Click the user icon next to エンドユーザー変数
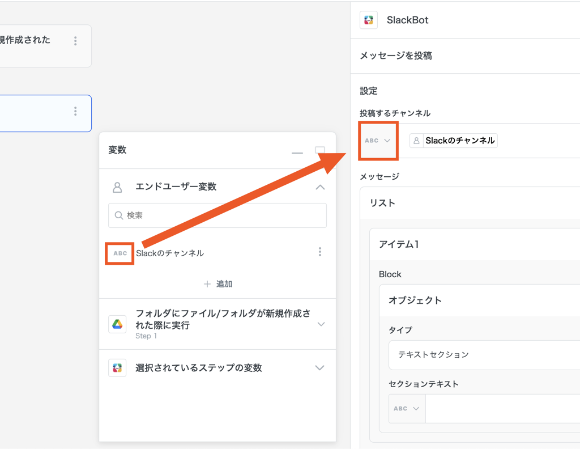This screenshot has height=449, width=580. click(117, 187)
